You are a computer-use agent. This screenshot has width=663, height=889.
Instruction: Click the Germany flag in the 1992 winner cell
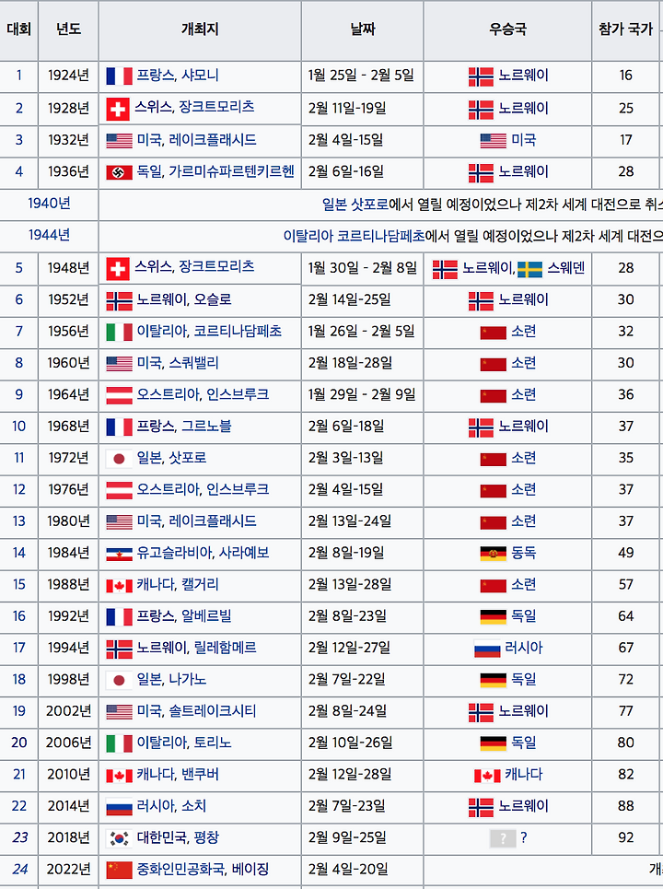[x=493, y=617]
